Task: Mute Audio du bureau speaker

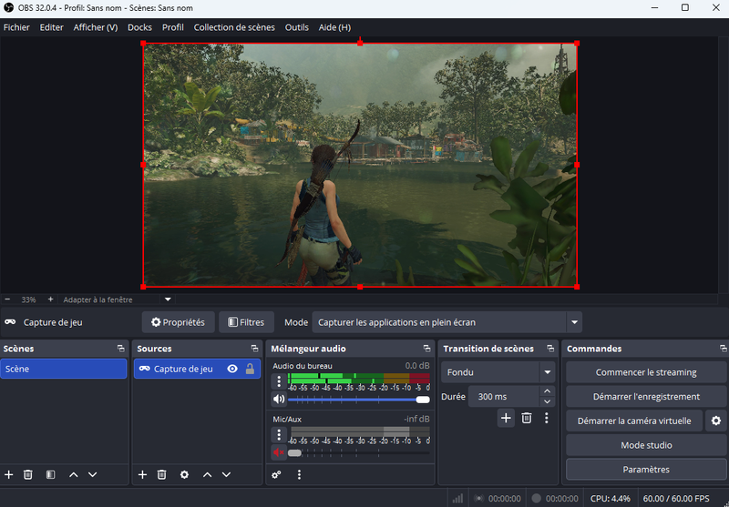Action: click(x=279, y=399)
